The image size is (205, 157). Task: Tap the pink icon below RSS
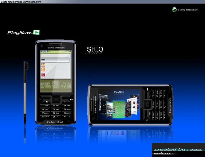[43, 75]
